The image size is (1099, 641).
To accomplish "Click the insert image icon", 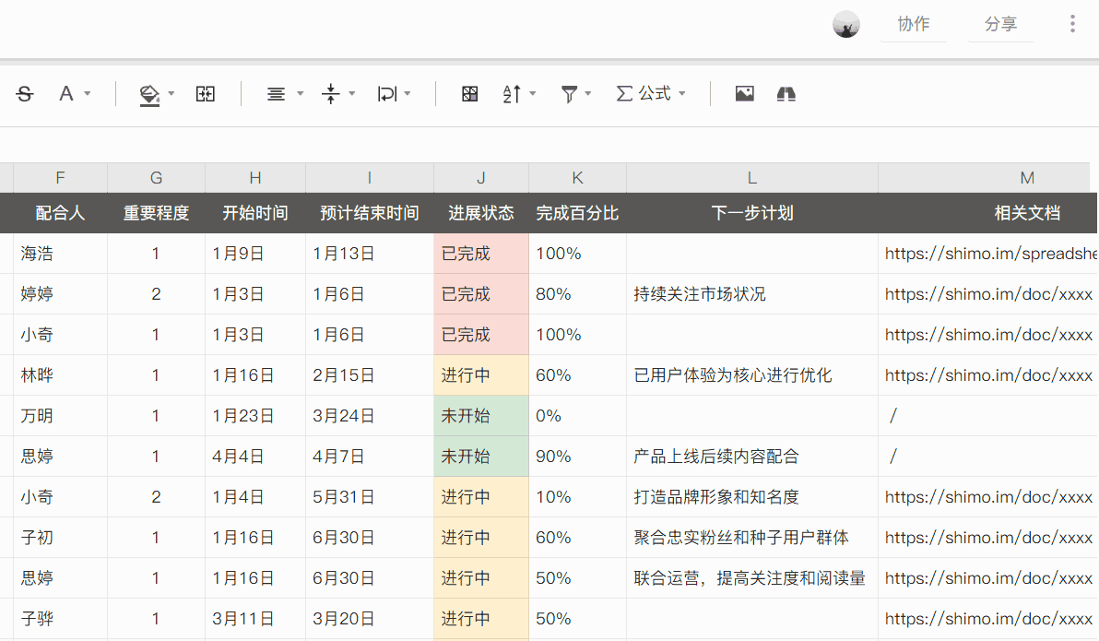I will point(744,93).
